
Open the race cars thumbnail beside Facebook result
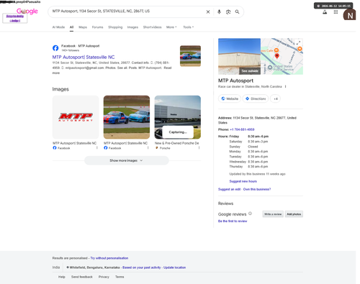coord(190,56)
